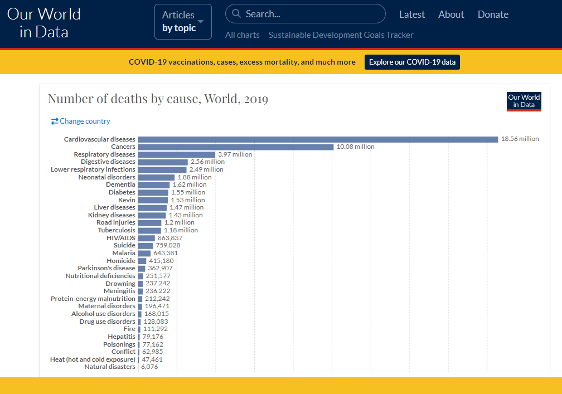The height and width of the screenshot is (394, 562).
Task: Click the Change country link
Action: coord(85,121)
